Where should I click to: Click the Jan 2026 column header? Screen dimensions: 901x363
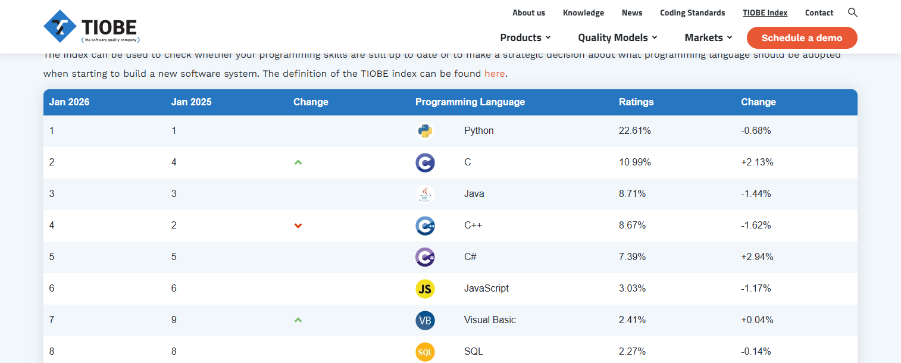coord(70,102)
